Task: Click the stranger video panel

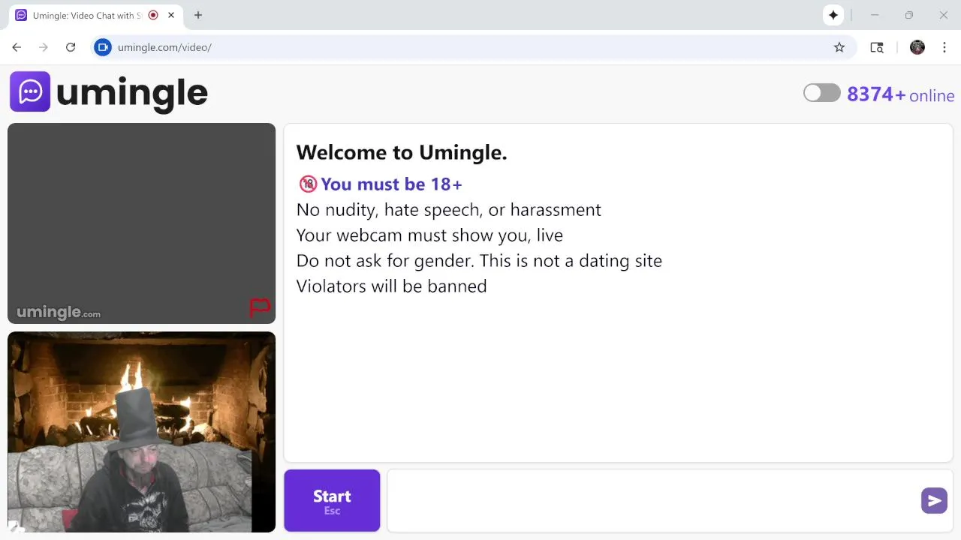Action: coord(141,223)
